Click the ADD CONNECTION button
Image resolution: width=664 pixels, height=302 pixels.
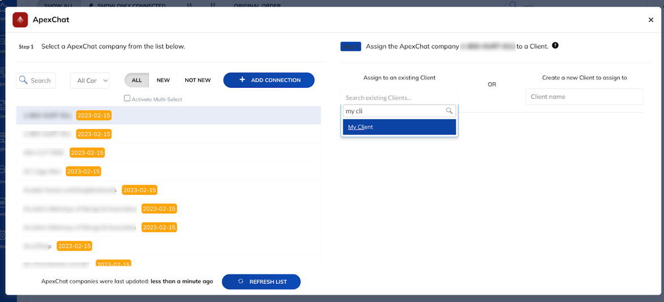[269, 80]
